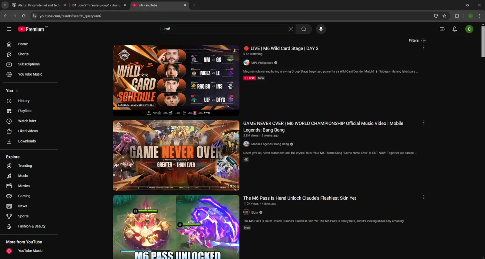Image resolution: width=485 pixels, height=259 pixels.
Task: Click the Elgin channel avatar
Action: [x=246, y=212]
